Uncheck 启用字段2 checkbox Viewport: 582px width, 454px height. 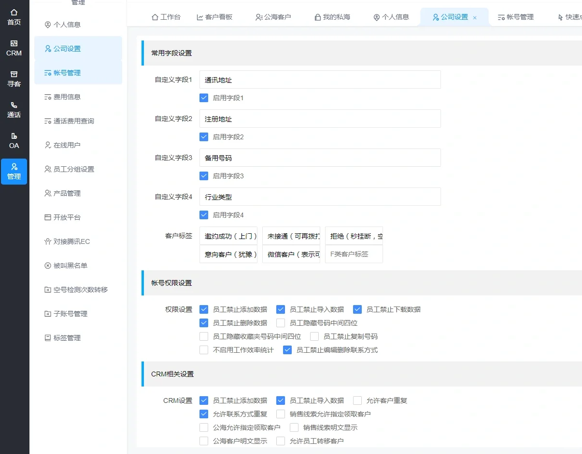[x=204, y=137]
